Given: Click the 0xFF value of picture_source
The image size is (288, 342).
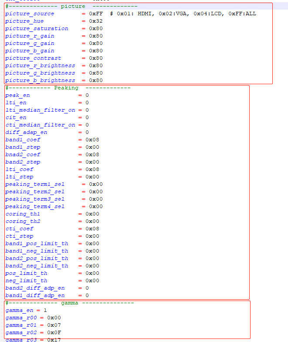Looking at the screenshot, I should 96,14.
